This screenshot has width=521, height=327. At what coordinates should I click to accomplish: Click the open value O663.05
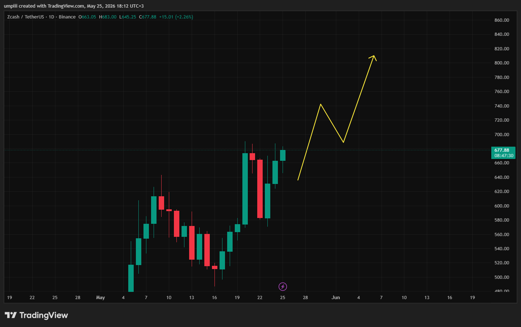point(87,17)
